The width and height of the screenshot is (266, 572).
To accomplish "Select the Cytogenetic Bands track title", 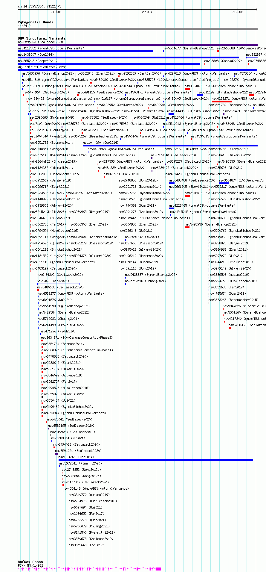I will [x=35, y=22].
